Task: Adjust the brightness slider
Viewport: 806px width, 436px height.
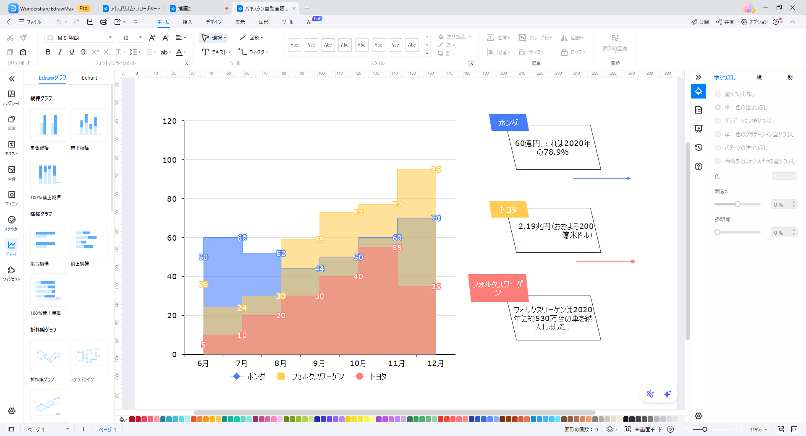Action: tap(737, 204)
